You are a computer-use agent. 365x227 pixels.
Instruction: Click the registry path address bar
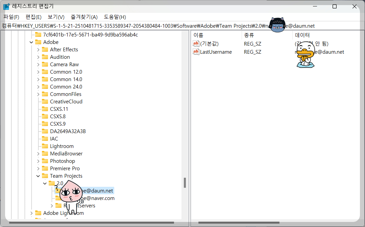182,26
